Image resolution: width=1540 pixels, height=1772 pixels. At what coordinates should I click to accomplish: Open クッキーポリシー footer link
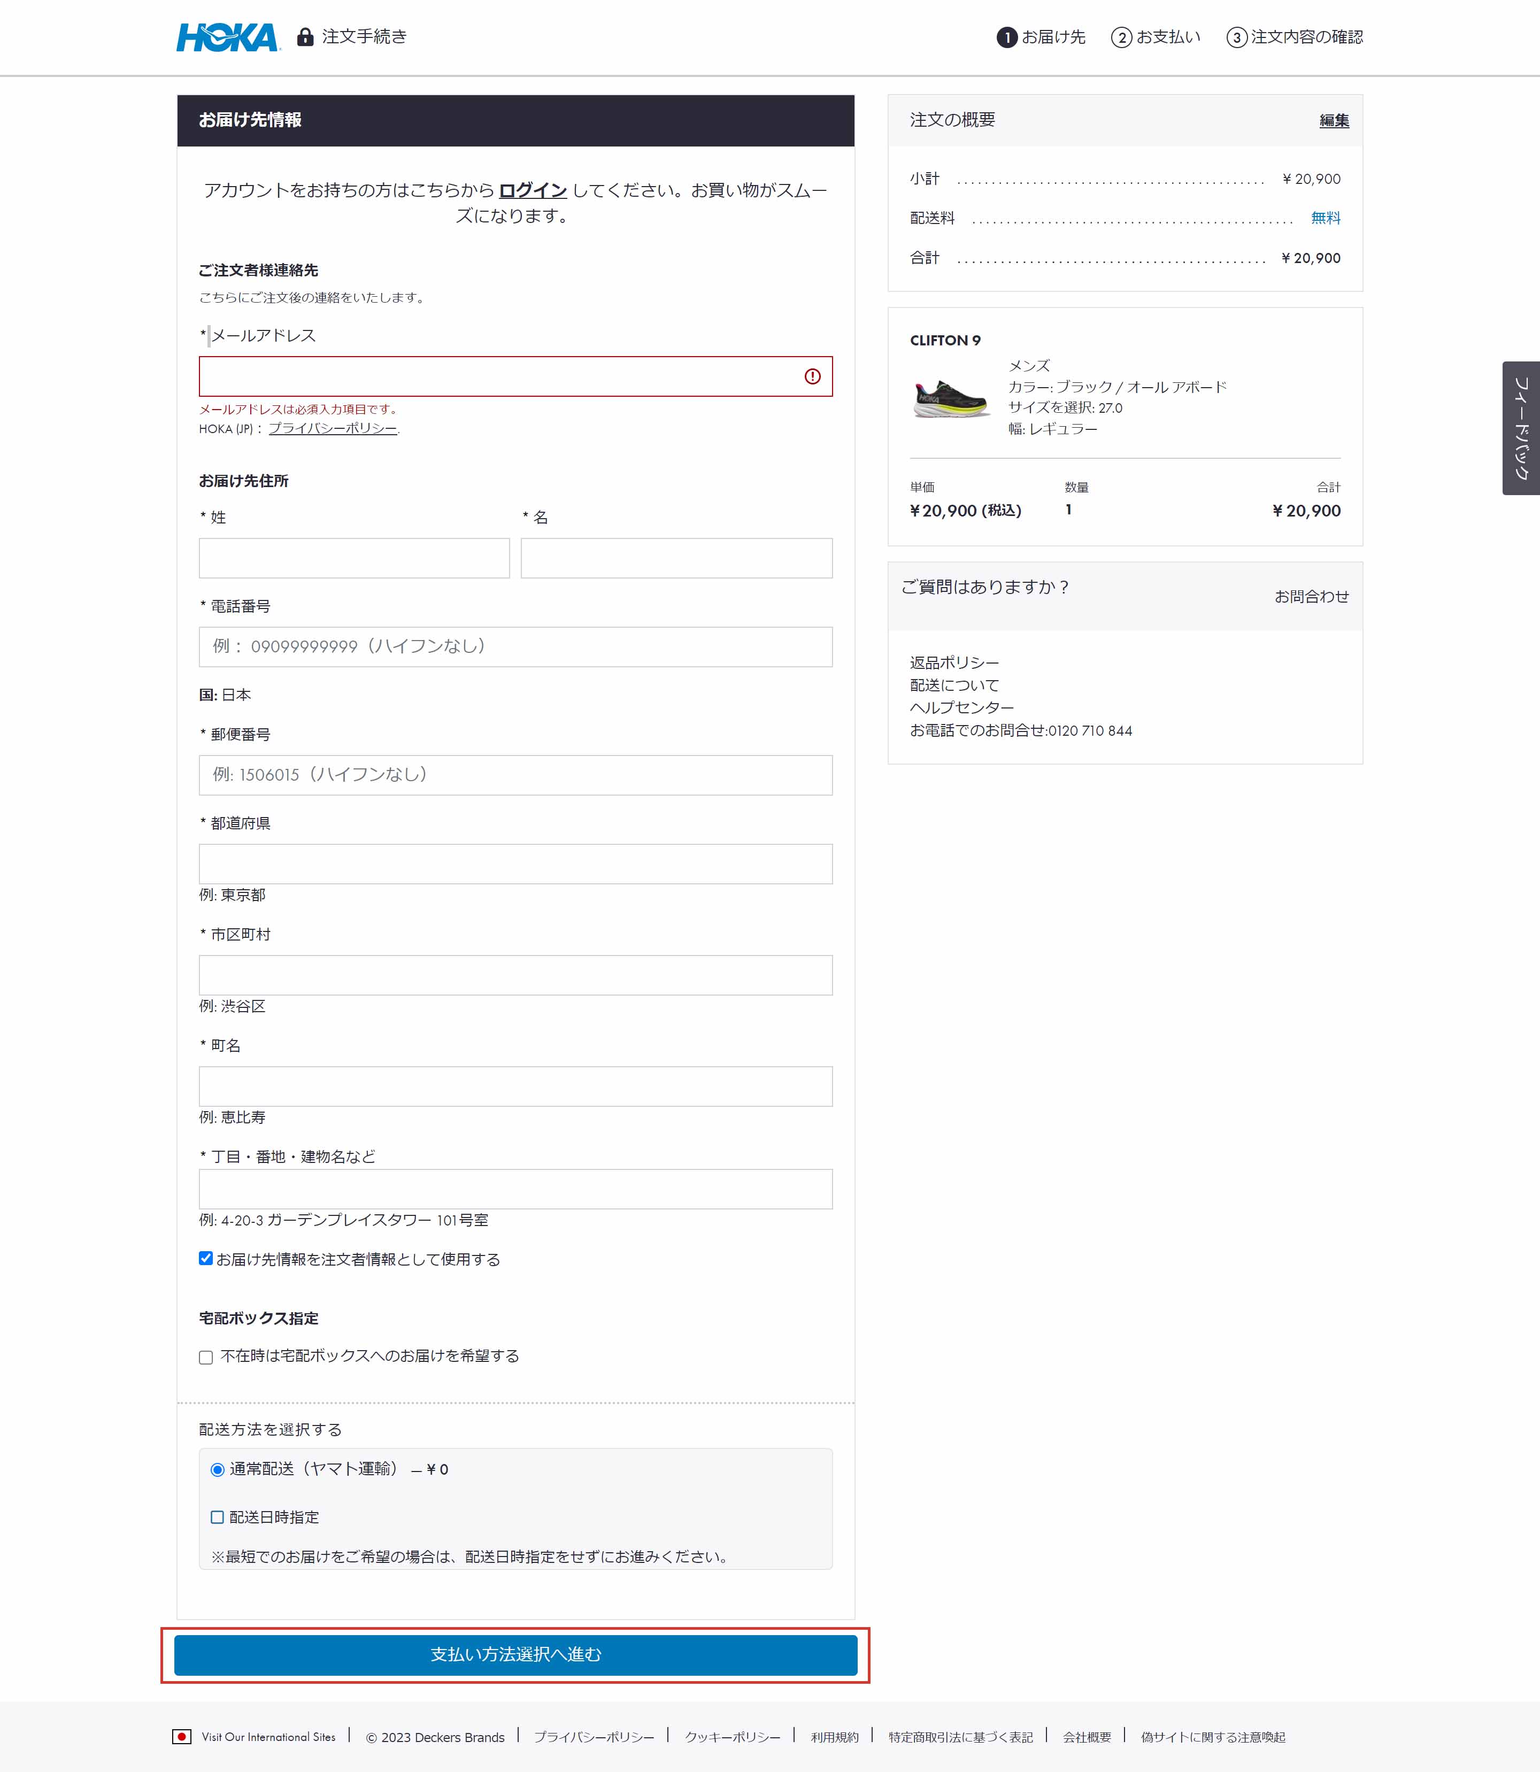tap(732, 1738)
